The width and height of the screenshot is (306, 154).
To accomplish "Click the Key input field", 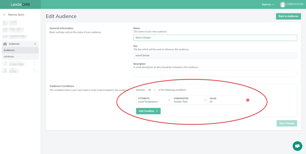I will click(215, 55).
